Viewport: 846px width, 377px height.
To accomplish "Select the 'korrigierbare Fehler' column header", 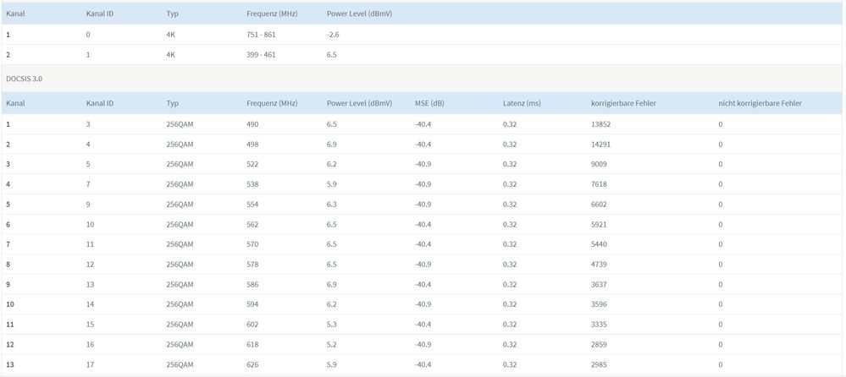I will [x=623, y=103].
